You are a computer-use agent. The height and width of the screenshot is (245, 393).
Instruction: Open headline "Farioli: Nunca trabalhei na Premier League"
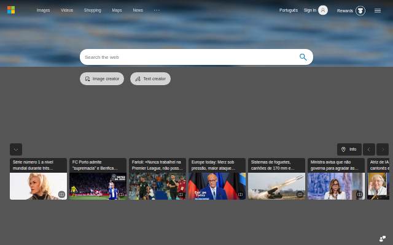click(x=157, y=165)
